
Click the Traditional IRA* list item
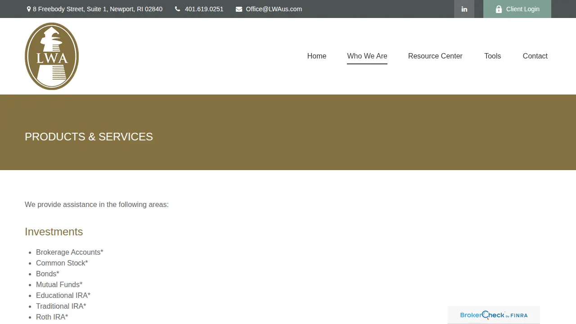[x=61, y=306]
